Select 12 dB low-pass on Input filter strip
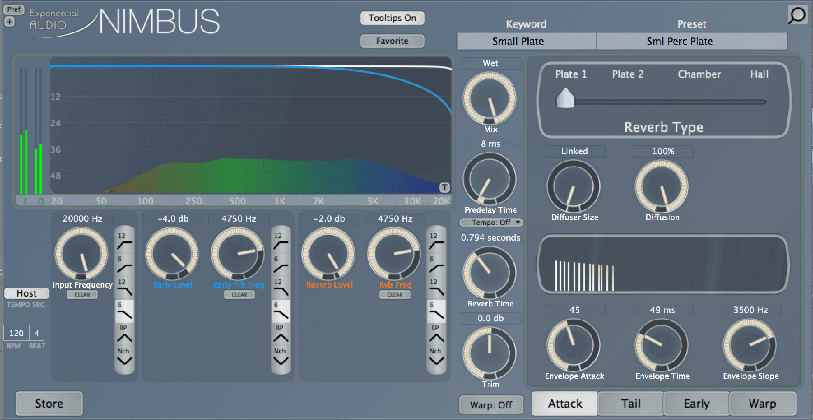The width and height of the screenshot is (813, 420). tap(124, 288)
